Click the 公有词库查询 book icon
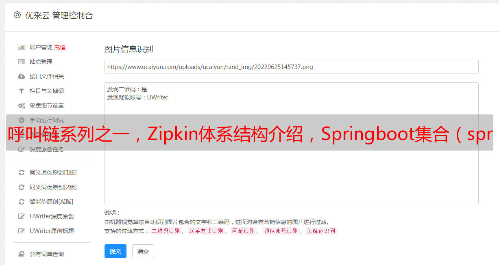The image size is (499, 265). [22, 254]
